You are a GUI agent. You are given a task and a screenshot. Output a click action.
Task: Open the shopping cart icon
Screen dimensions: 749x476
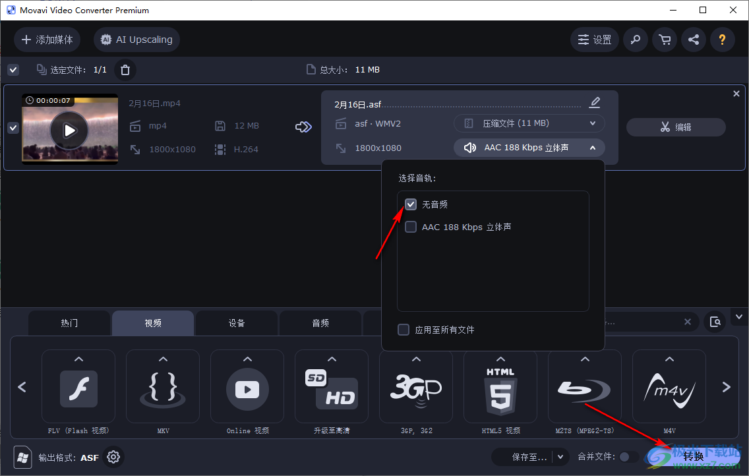point(665,40)
